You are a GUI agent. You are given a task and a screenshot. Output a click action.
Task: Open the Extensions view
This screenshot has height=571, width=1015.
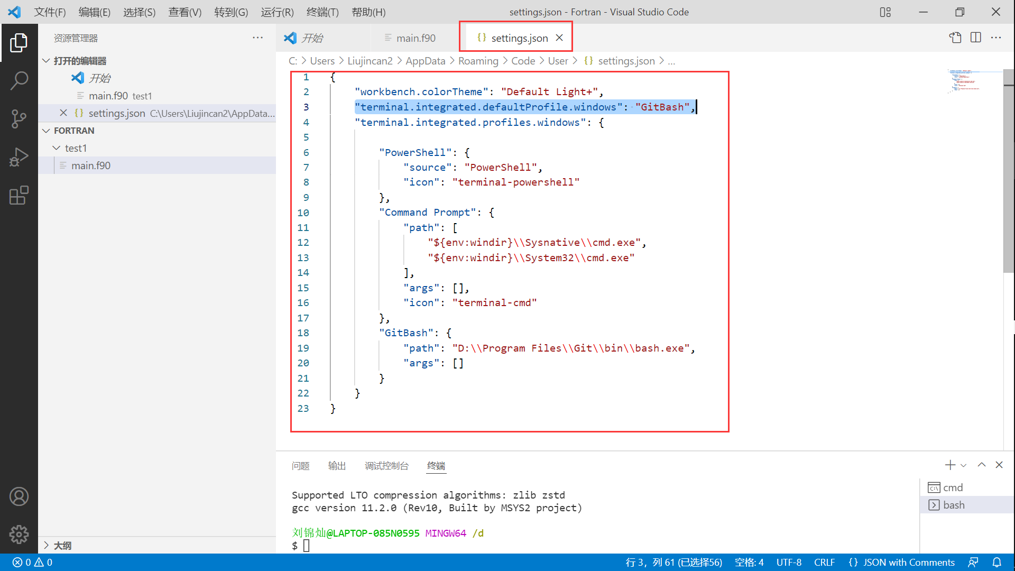coord(19,196)
